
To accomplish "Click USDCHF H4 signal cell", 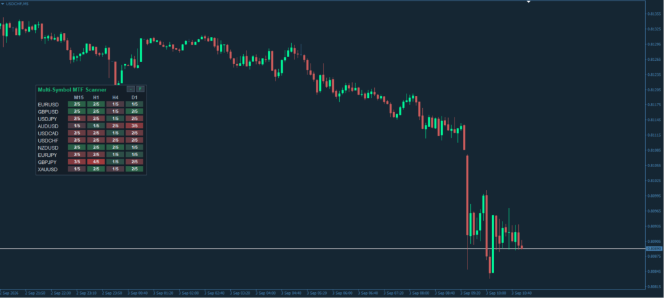I will pyautogui.click(x=115, y=140).
